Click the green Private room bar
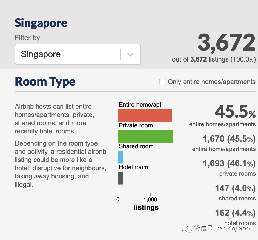 145,136
